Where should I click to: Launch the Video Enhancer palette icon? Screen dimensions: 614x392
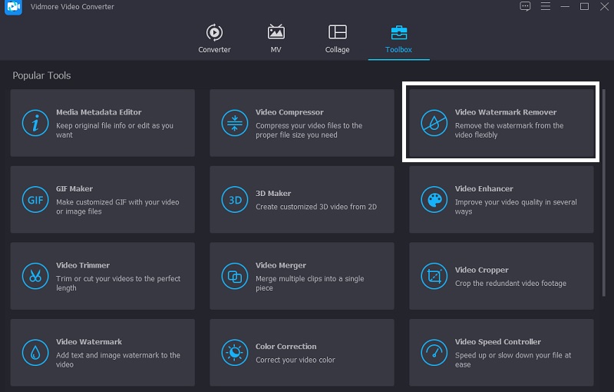click(434, 200)
